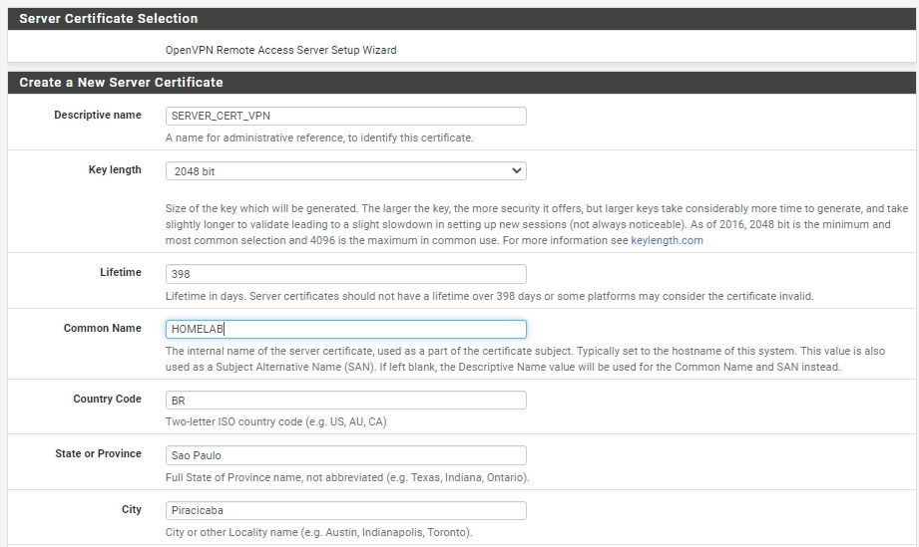Click the "Descriptive name" label
This screenshot has width=919, height=547.
[x=98, y=115]
